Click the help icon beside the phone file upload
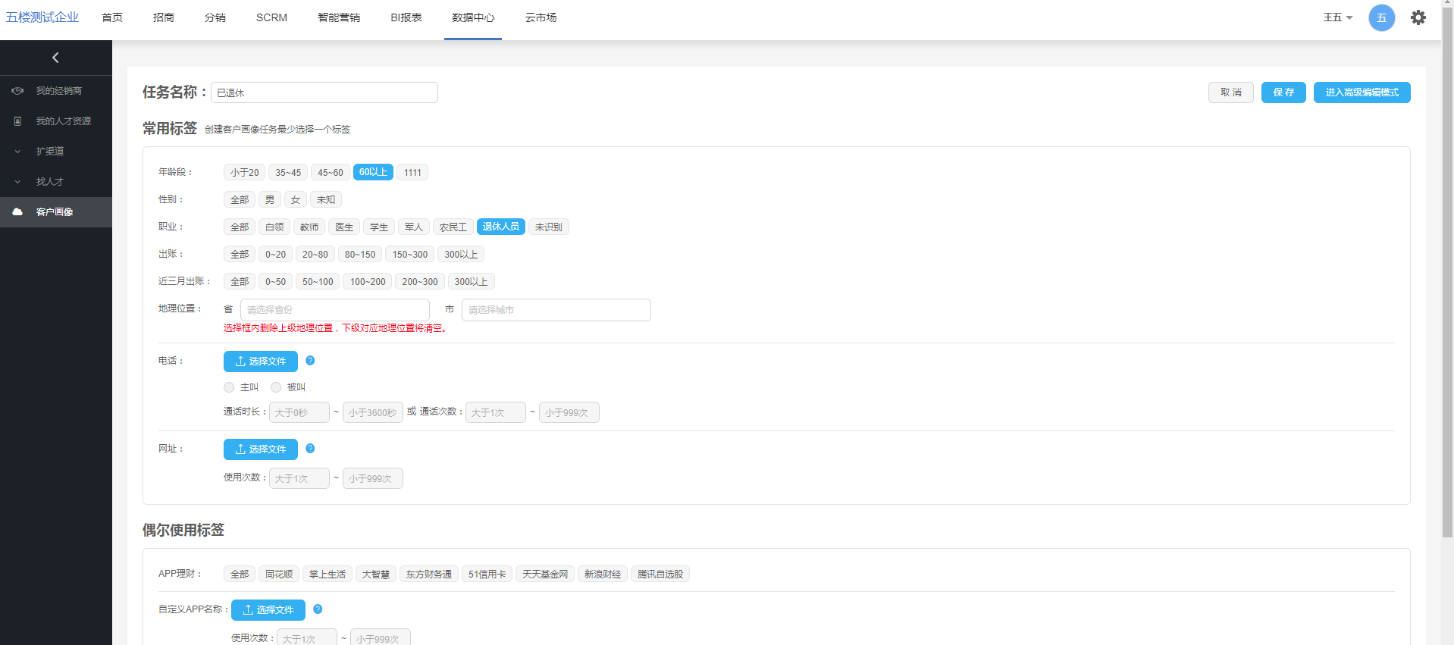 click(x=310, y=361)
